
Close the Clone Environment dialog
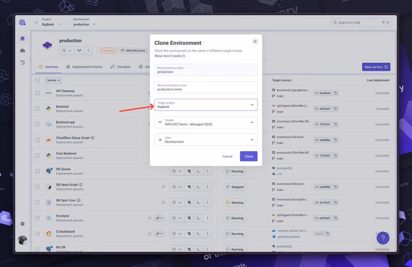[x=255, y=41]
